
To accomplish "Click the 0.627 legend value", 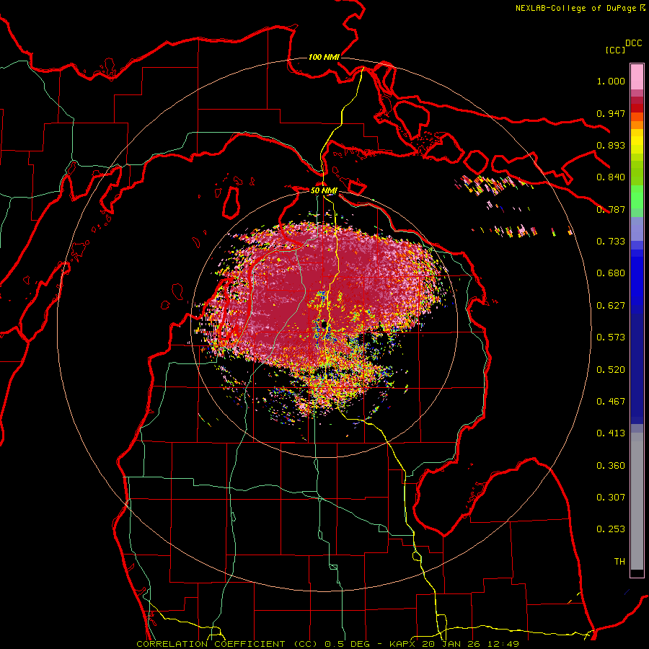I will [x=611, y=306].
